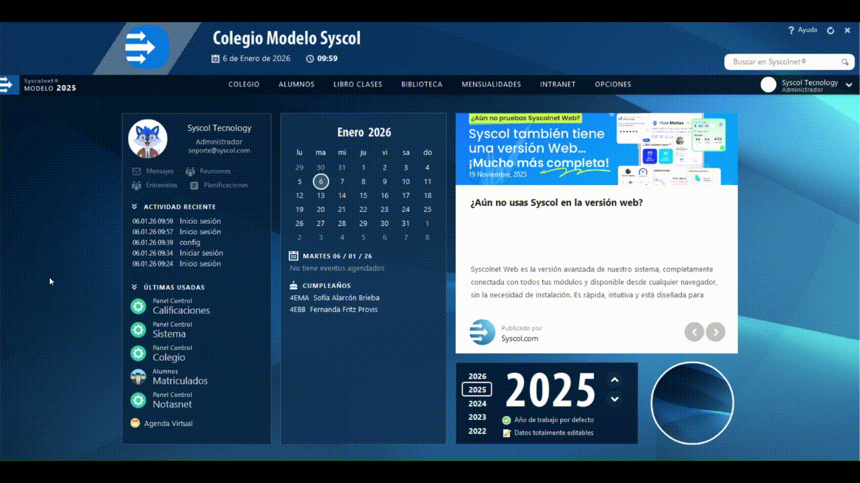860x483 pixels.
Task: Click the Colegio panel control gear icon
Action: coord(138,354)
